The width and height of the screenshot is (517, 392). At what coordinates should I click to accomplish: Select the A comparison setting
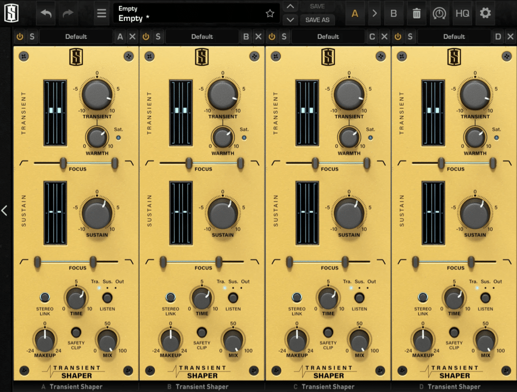(x=355, y=13)
